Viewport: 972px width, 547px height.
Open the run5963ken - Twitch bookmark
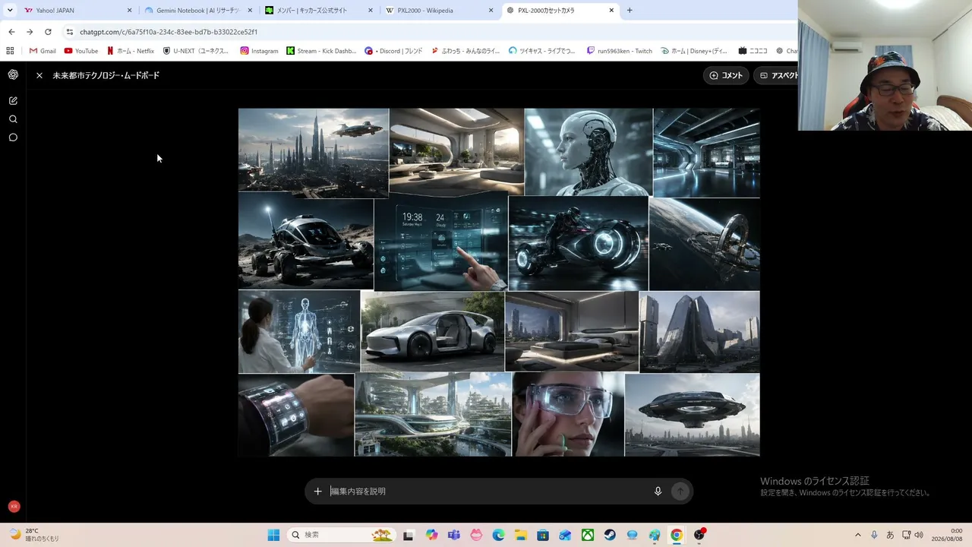point(620,51)
